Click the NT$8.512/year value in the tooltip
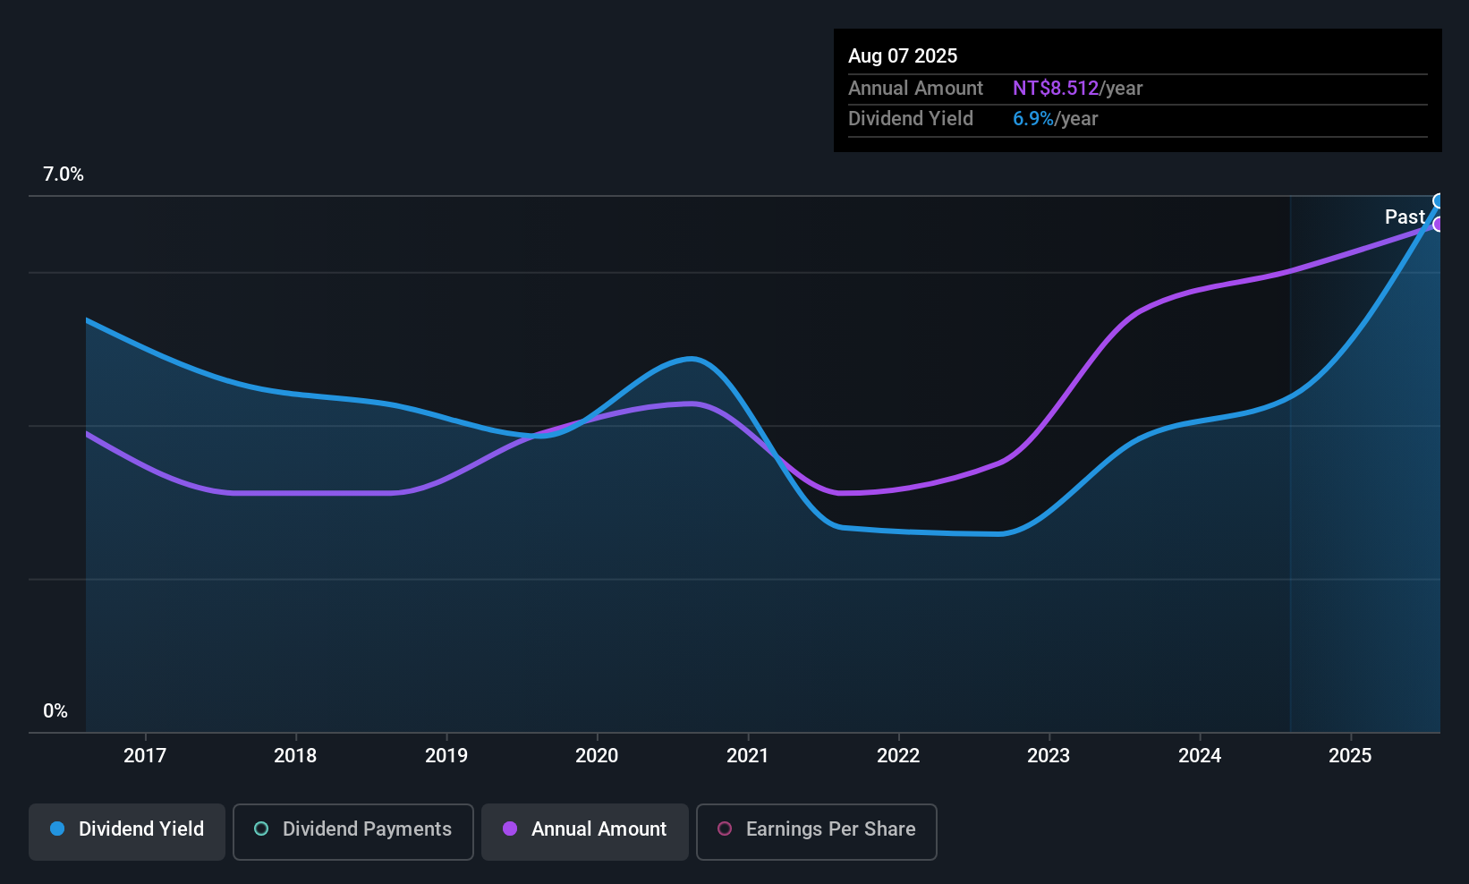Image resolution: width=1469 pixels, height=884 pixels. click(x=1077, y=89)
